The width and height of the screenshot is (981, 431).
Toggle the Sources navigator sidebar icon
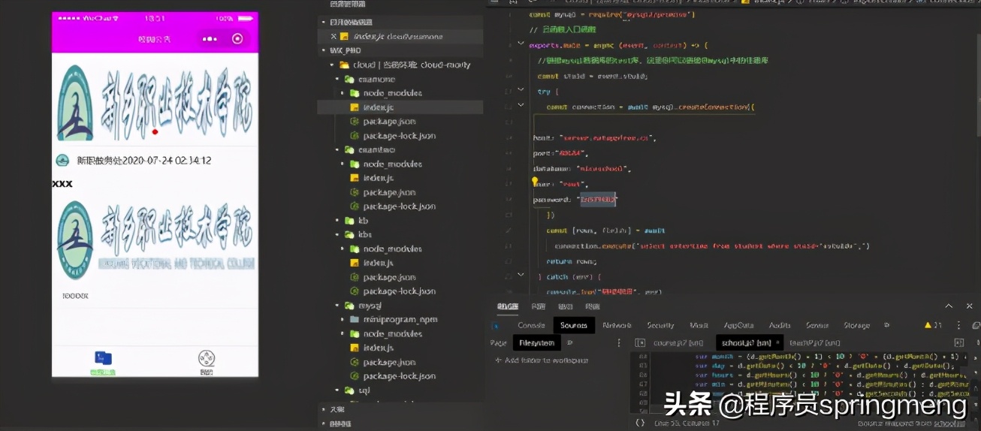[640, 342]
